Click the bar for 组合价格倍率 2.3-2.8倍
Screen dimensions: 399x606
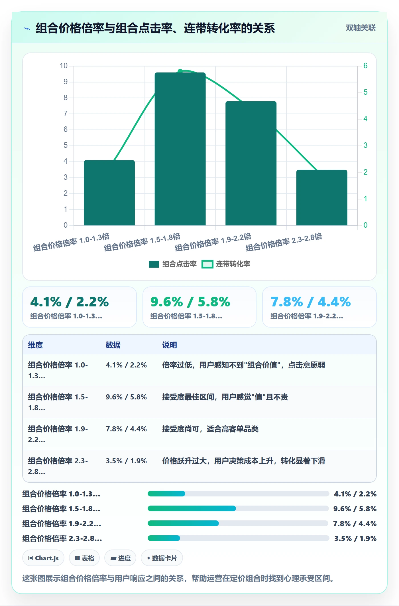[322, 197]
